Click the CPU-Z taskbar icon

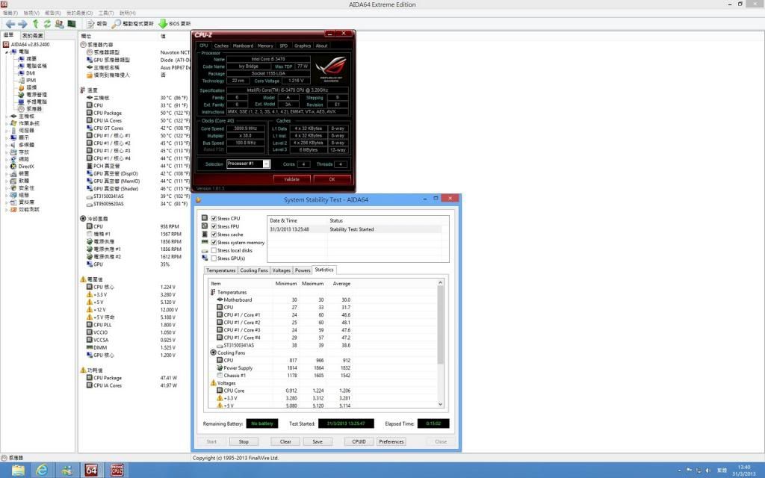(117, 471)
